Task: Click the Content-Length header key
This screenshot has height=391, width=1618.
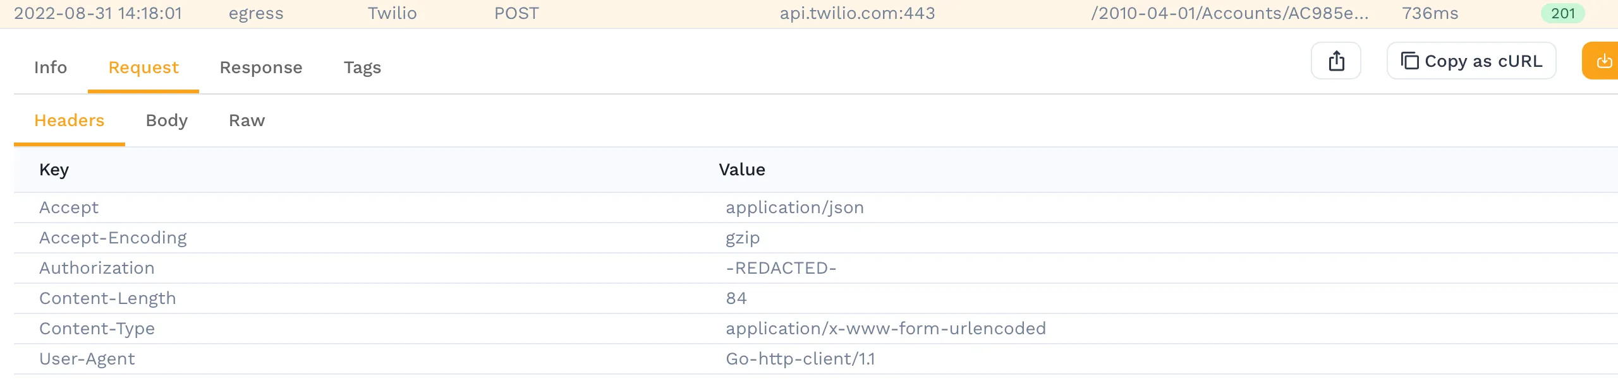Action: pyautogui.click(x=107, y=298)
